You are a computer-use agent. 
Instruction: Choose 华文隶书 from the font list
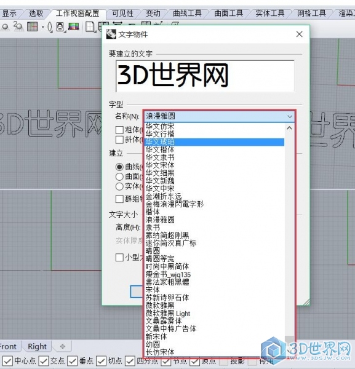[x=215, y=157]
